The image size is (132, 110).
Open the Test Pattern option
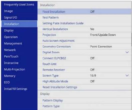click(x=85, y=18)
